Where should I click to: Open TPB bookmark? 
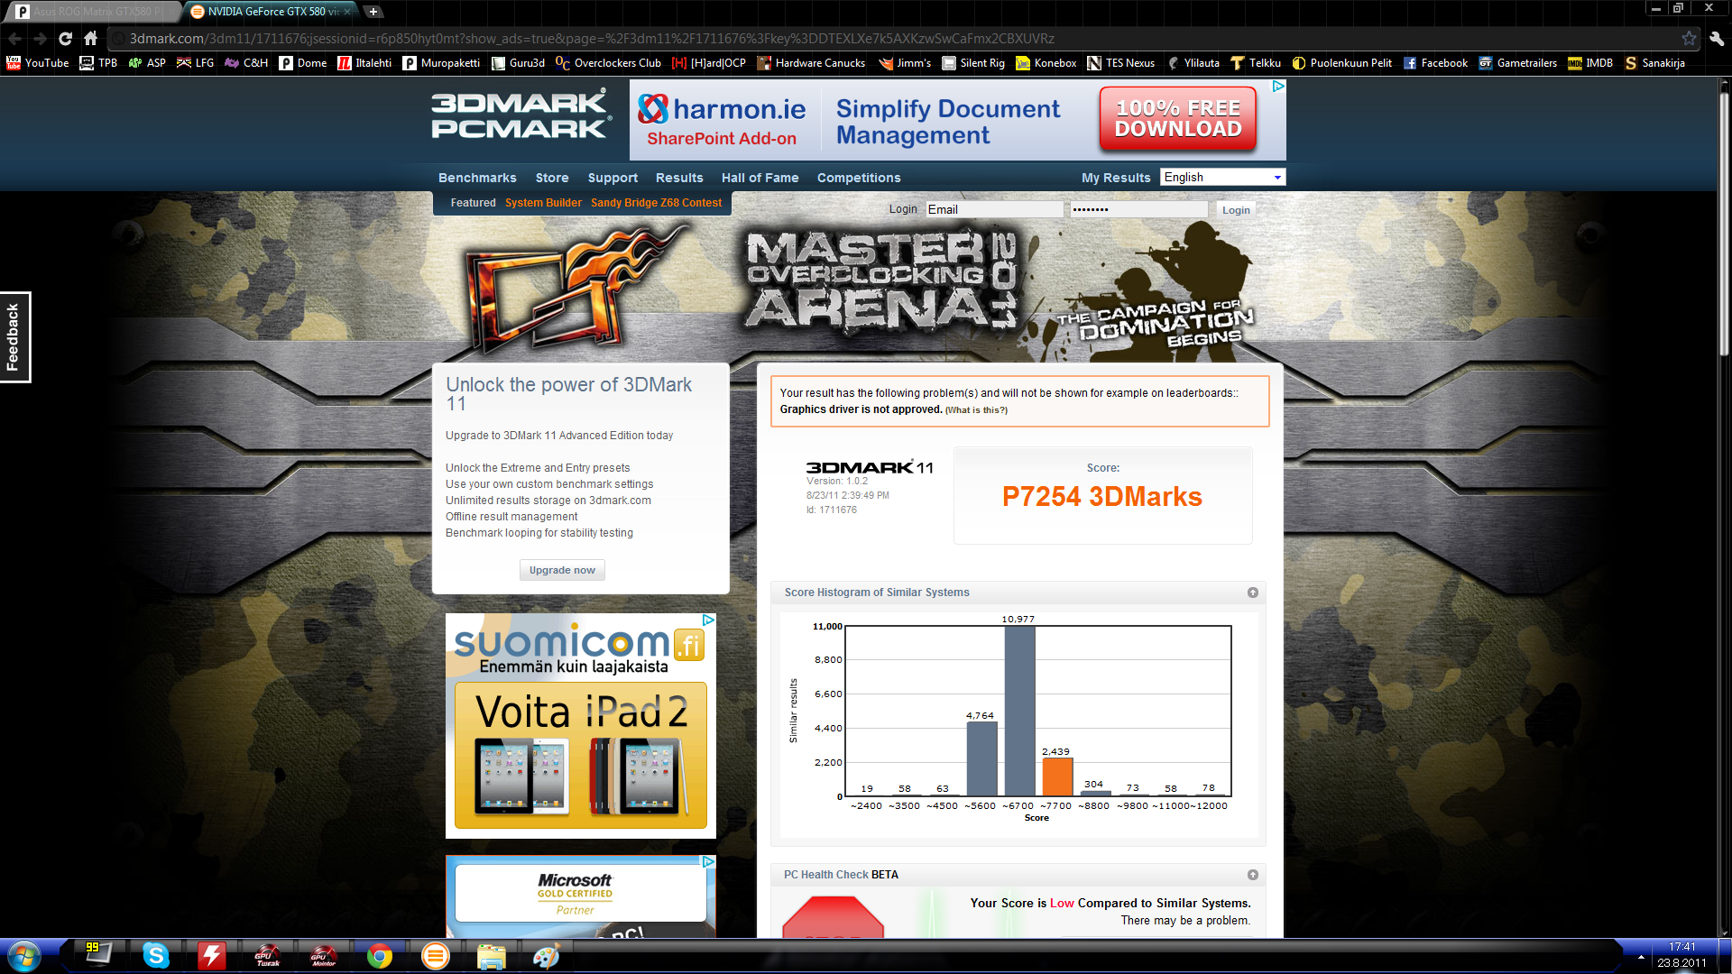coord(99,63)
